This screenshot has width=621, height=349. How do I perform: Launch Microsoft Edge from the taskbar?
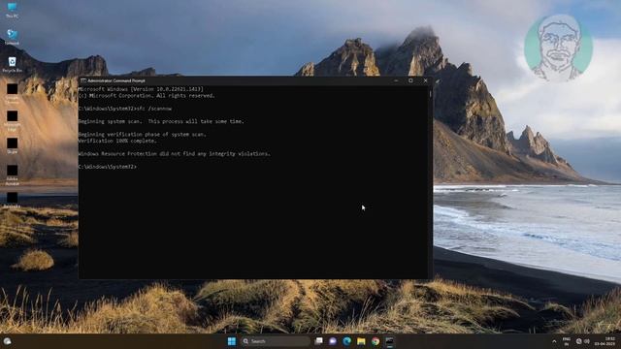tap(347, 341)
